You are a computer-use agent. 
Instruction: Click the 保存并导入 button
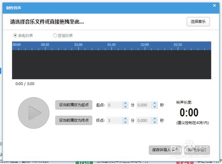pos(165,150)
